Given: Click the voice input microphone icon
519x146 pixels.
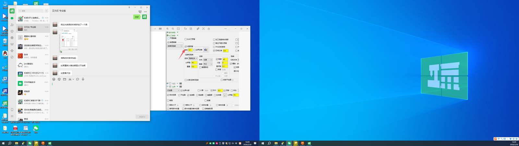Looking at the screenshot, I should pos(83,79).
